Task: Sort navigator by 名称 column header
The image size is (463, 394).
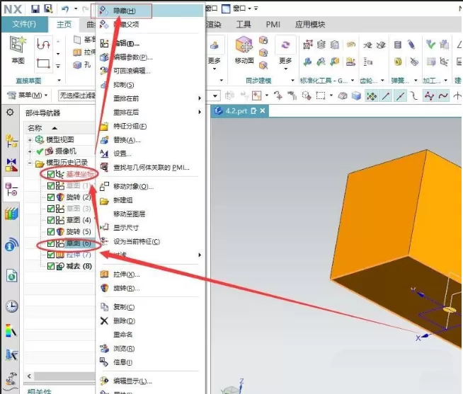Action: click(x=35, y=128)
